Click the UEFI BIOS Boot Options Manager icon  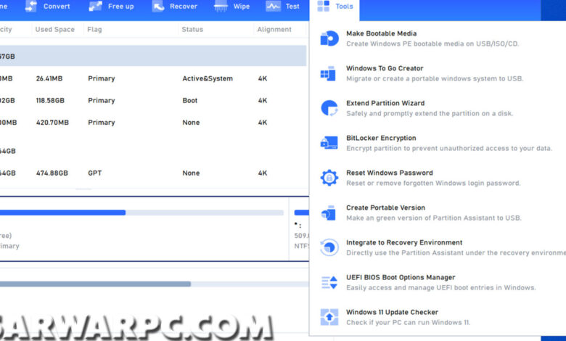pos(329,282)
